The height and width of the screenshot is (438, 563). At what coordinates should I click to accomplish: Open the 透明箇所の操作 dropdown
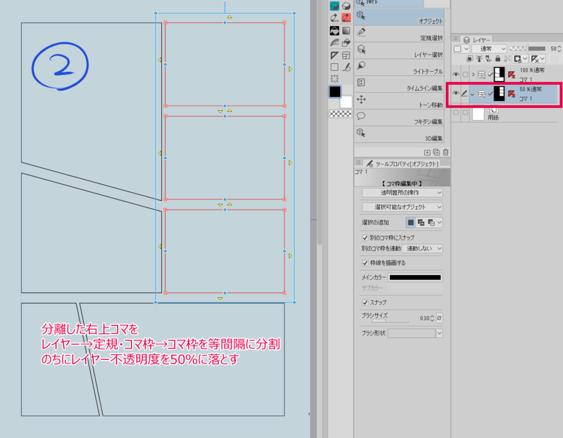click(x=402, y=192)
